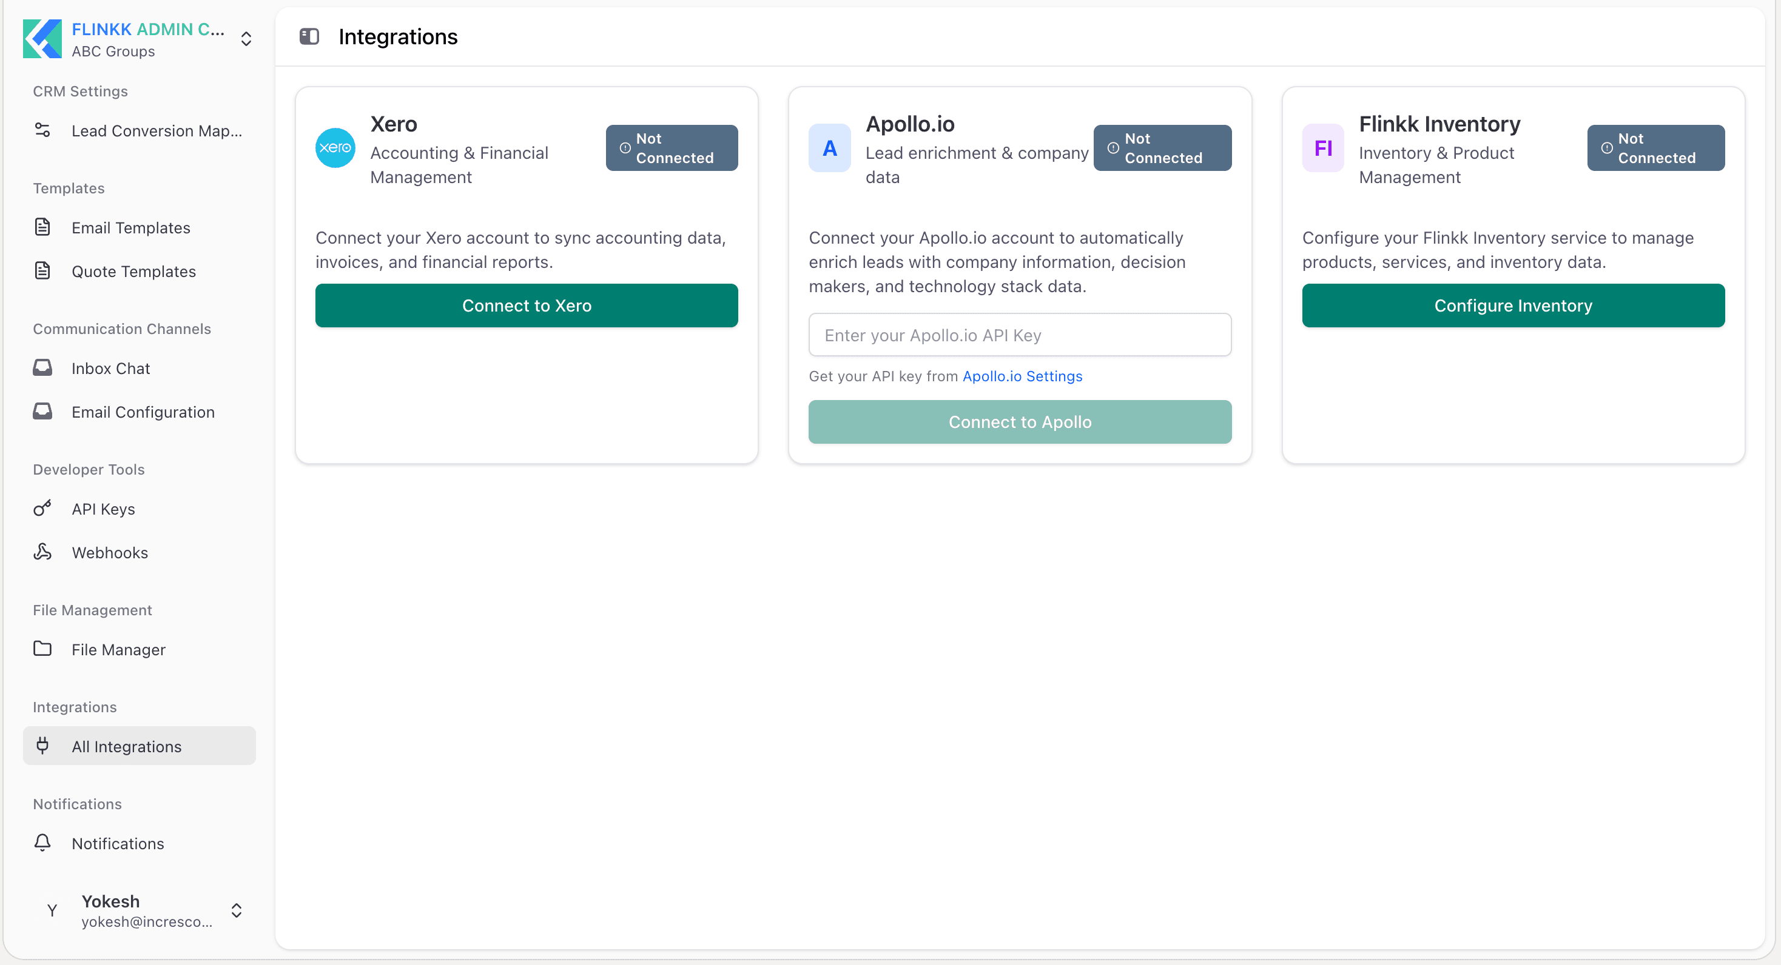
Task: Click the Flinkk logo icon
Action: 42,39
